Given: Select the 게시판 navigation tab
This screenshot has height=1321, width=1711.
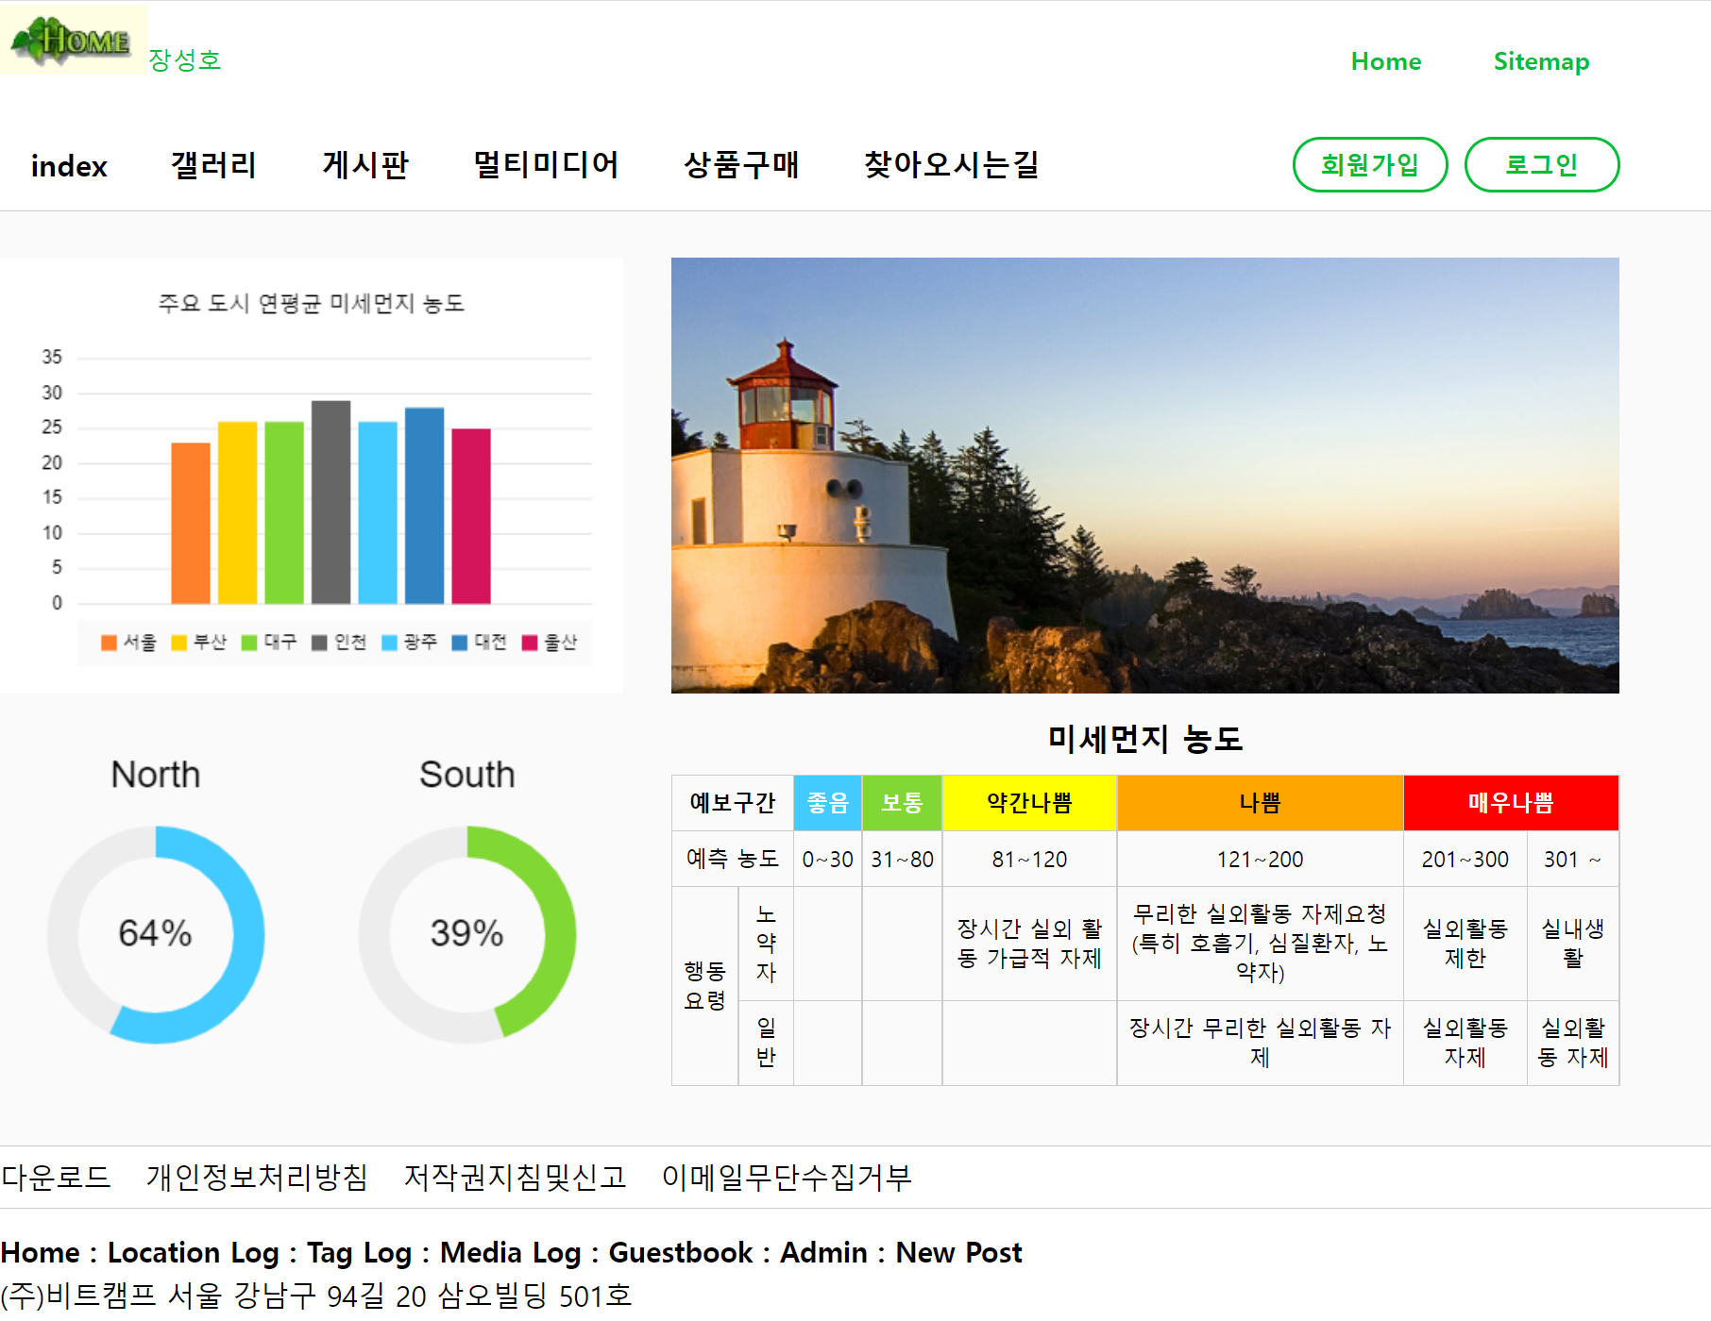Looking at the screenshot, I should point(364,165).
